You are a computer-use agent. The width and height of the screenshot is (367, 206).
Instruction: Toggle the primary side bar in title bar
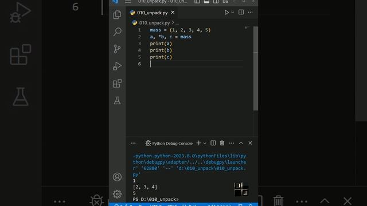point(197,2)
